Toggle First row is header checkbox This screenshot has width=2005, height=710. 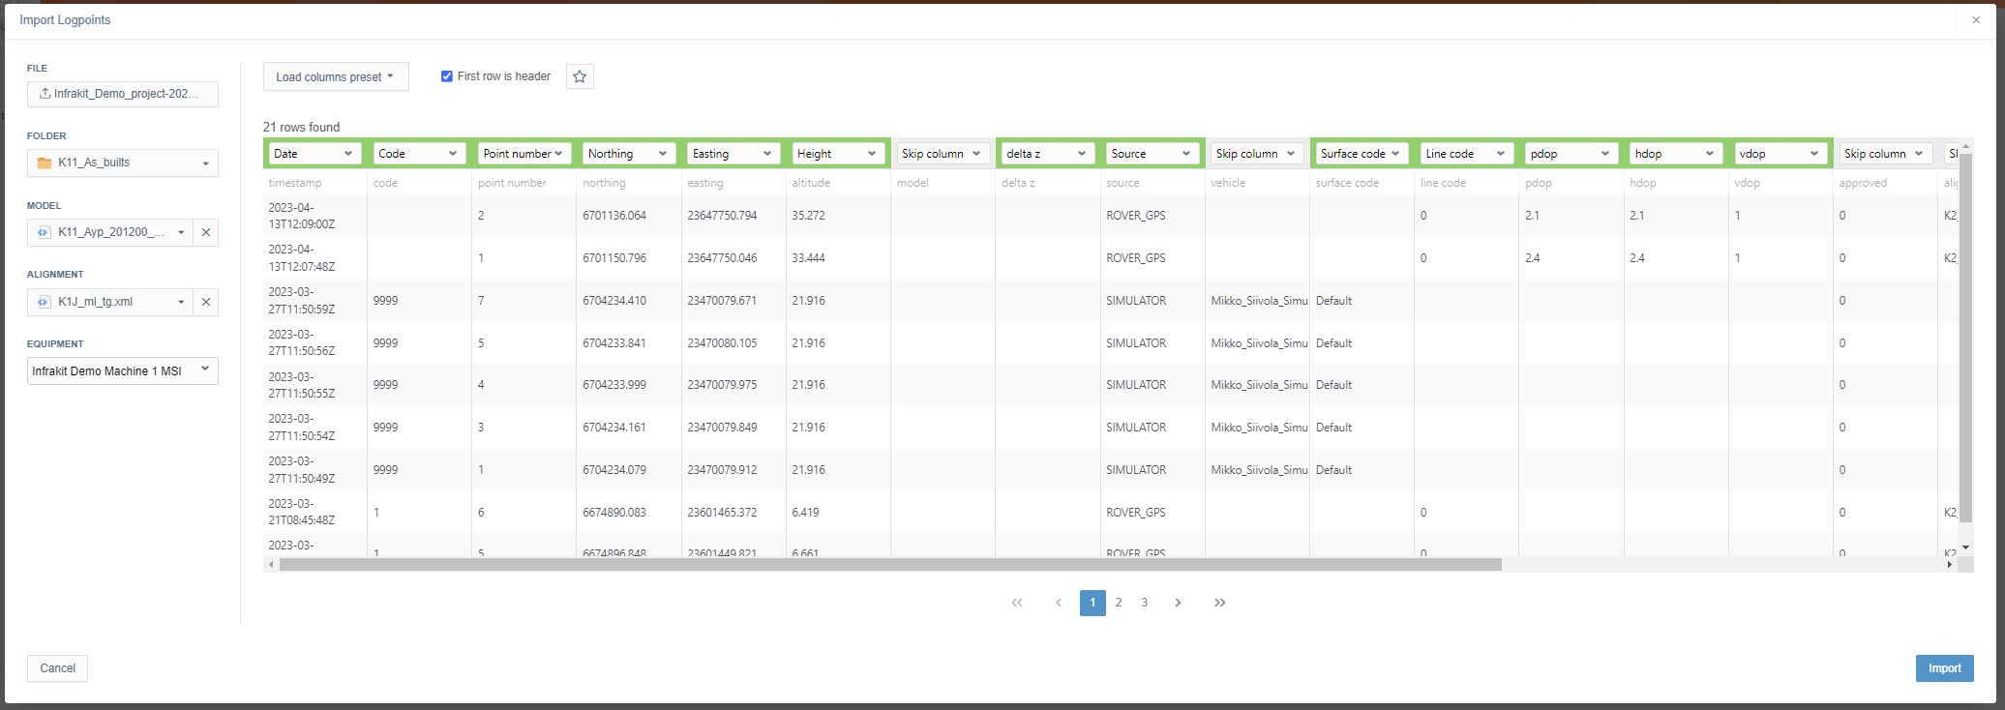(x=447, y=76)
